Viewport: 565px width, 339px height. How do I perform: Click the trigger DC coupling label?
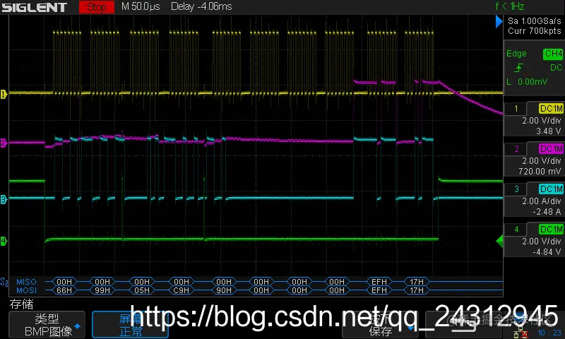click(556, 68)
